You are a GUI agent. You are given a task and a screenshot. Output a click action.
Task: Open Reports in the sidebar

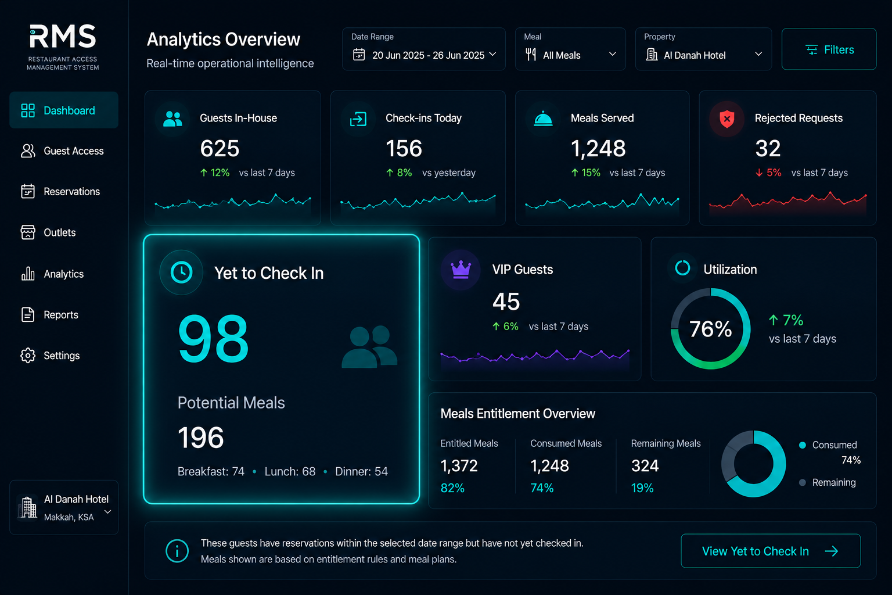(x=64, y=314)
